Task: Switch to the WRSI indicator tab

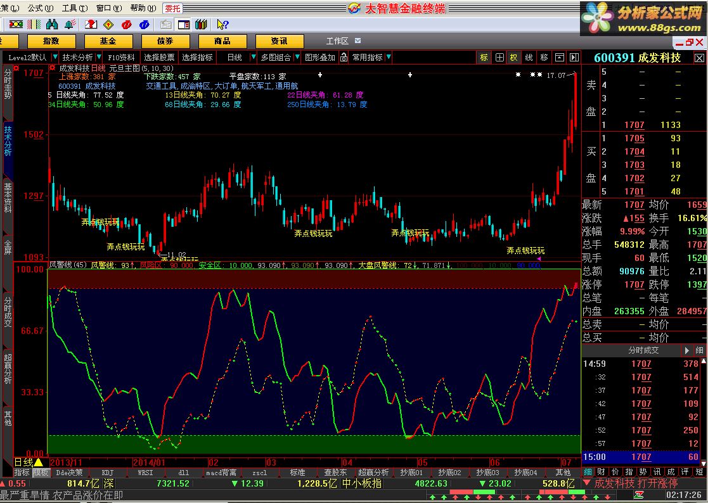Action: click(x=145, y=473)
